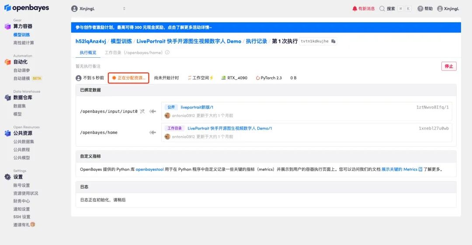Viewport: 472px width, 245px height.
Task: Click the openbayes logo
Action: 27,8
